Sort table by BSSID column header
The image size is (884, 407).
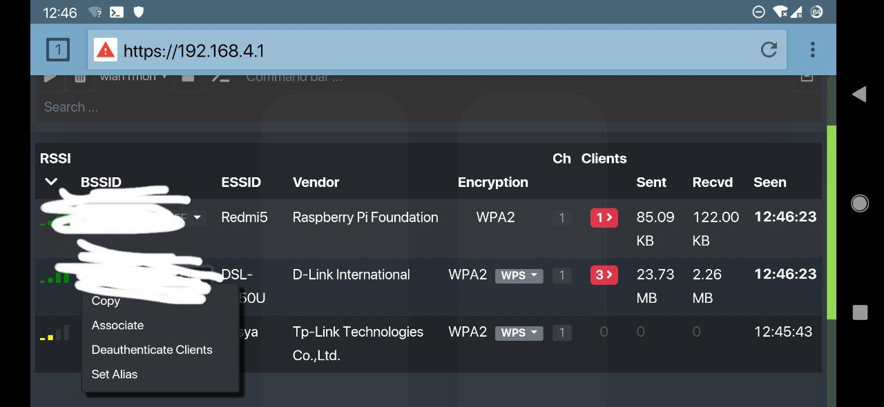pos(101,182)
